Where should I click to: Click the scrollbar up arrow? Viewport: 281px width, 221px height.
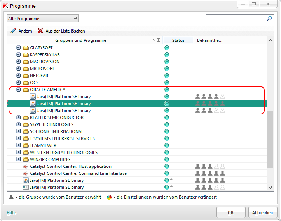click(x=270, y=40)
